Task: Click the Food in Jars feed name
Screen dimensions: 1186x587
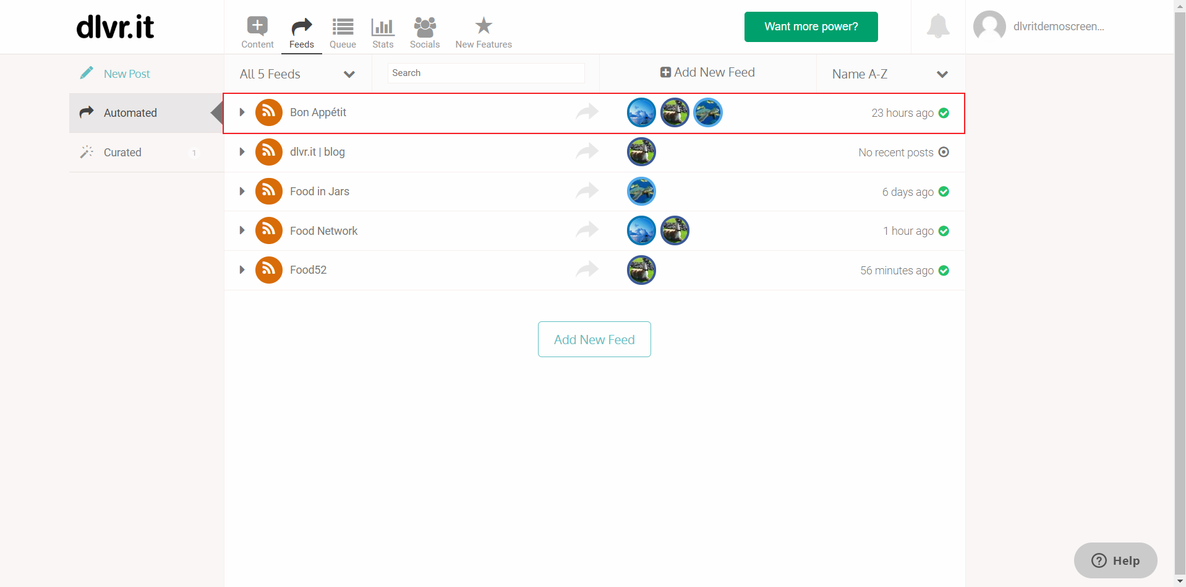Action: click(x=319, y=192)
